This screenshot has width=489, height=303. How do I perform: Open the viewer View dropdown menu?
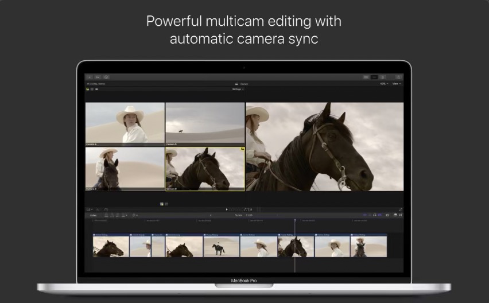pyautogui.click(x=396, y=84)
